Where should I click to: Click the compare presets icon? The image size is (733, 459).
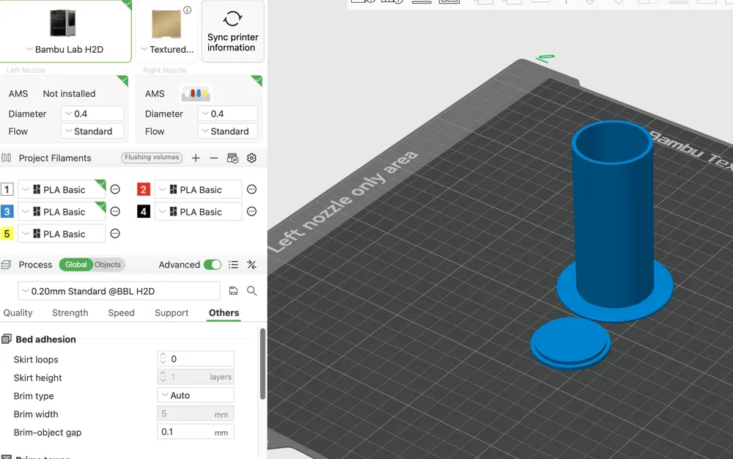[x=251, y=265]
